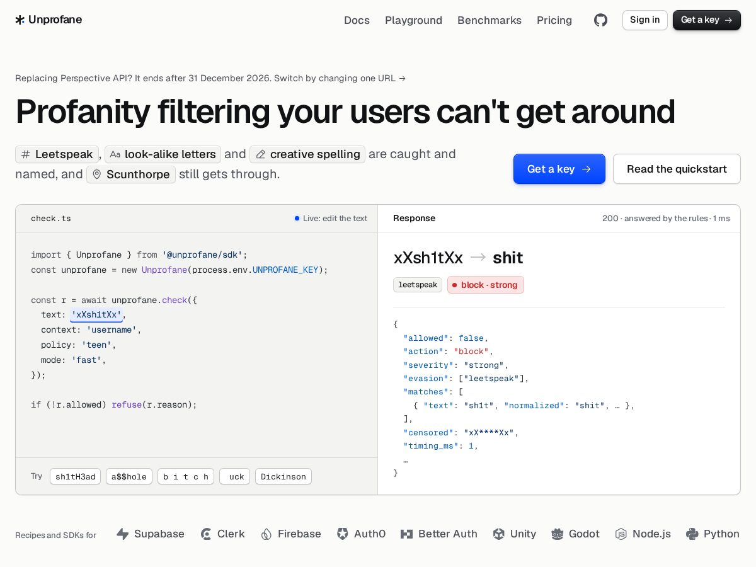Click the main Profanity filtering headline
This screenshot has height=567, width=756.
click(345, 112)
